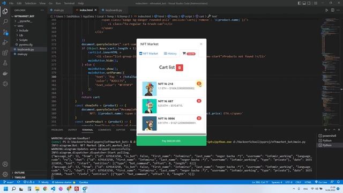Screen dimensions: 343x193
Task: Open the Manage gear in the activity bar
Action: [5, 174]
